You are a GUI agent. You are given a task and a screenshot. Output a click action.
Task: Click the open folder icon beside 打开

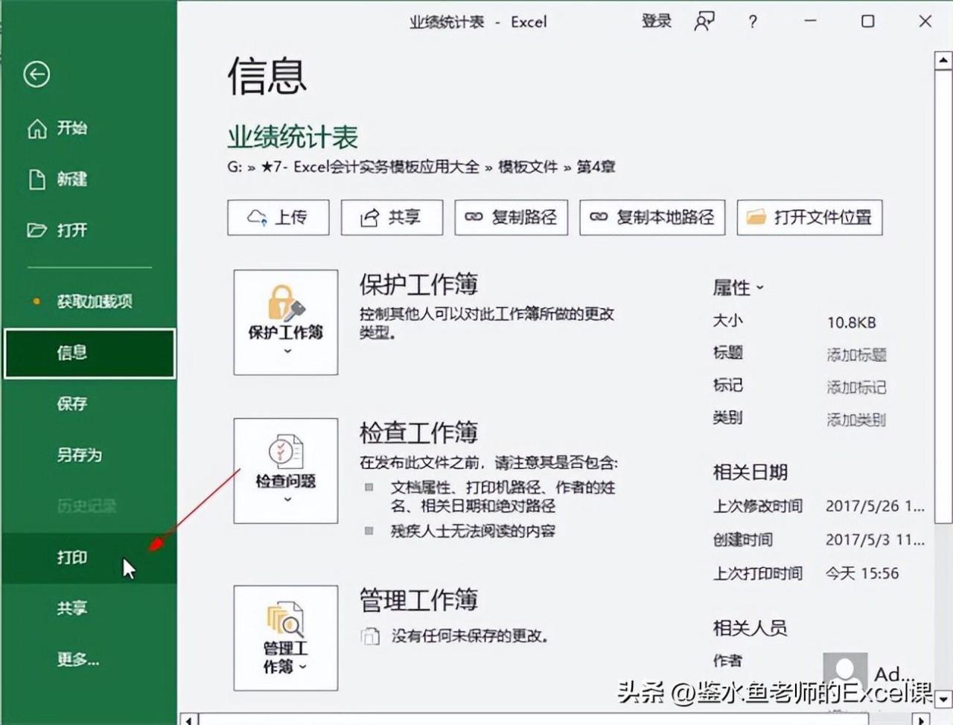click(x=37, y=230)
